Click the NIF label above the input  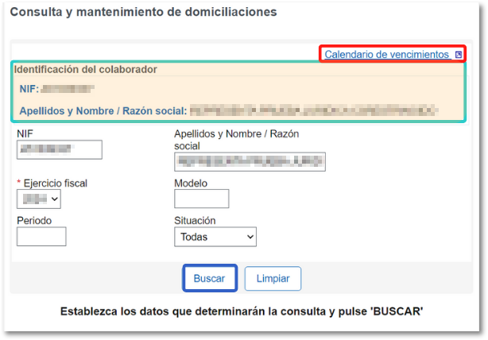click(x=25, y=133)
